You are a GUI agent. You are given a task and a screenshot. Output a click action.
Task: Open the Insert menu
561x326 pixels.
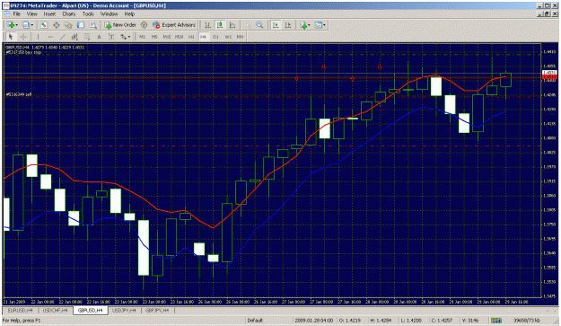pos(49,14)
